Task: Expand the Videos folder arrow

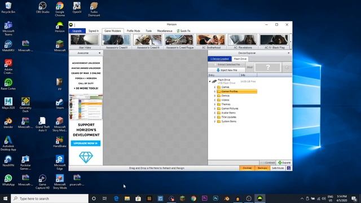Action: coord(215,100)
